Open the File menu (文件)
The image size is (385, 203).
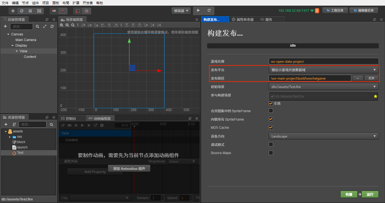(5, 3)
